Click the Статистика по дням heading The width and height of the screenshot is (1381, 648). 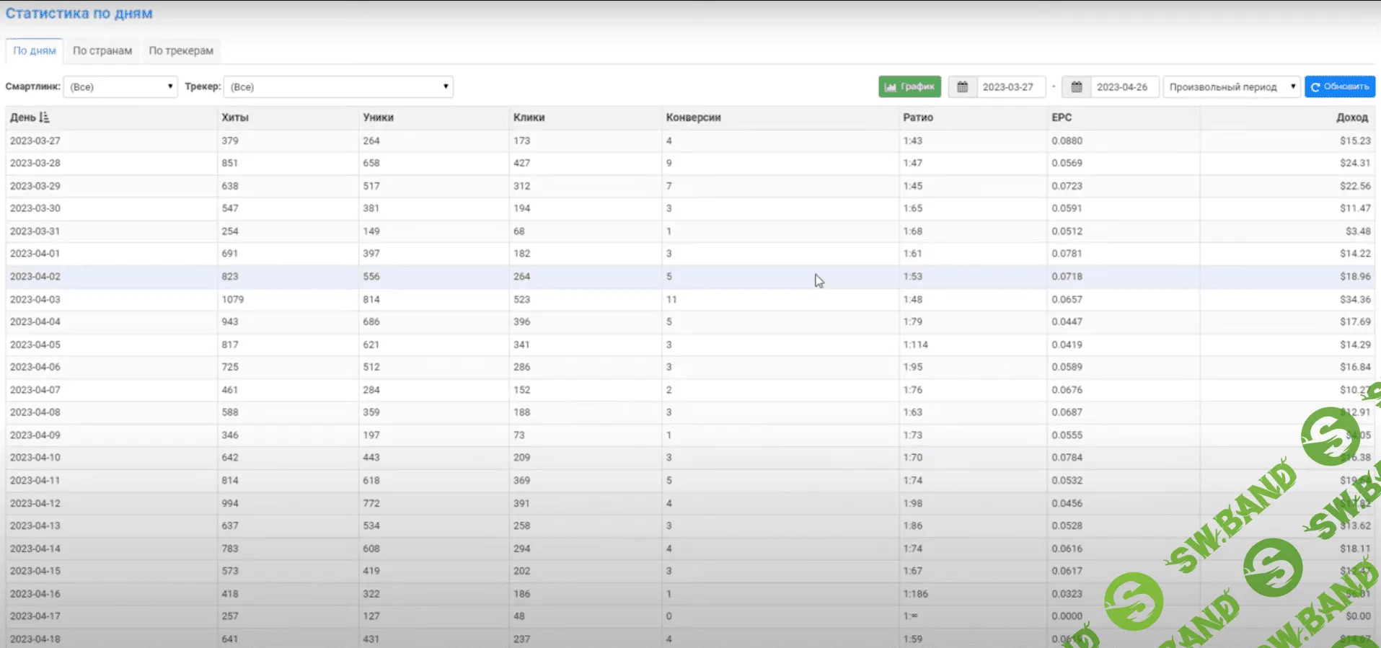[x=79, y=14]
